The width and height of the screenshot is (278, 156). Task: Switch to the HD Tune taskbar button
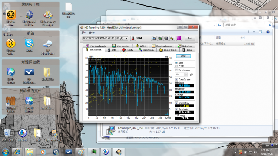coord(119,152)
